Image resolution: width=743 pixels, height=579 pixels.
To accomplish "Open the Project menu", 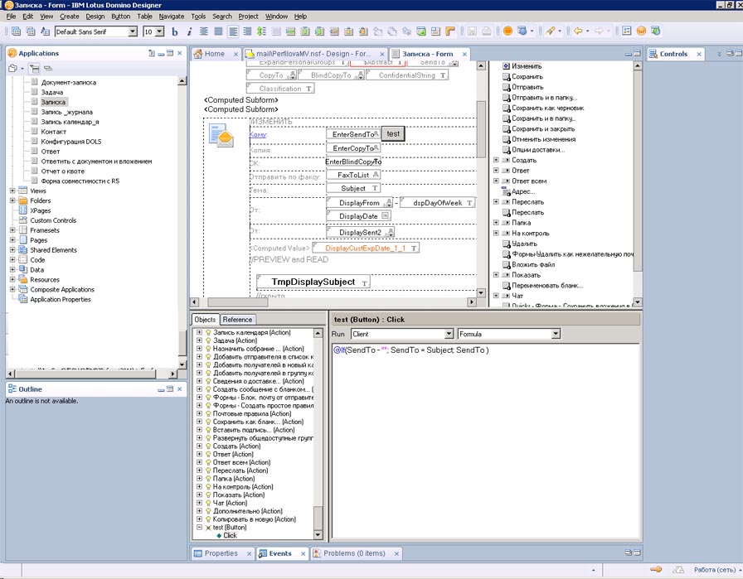I will [248, 16].
